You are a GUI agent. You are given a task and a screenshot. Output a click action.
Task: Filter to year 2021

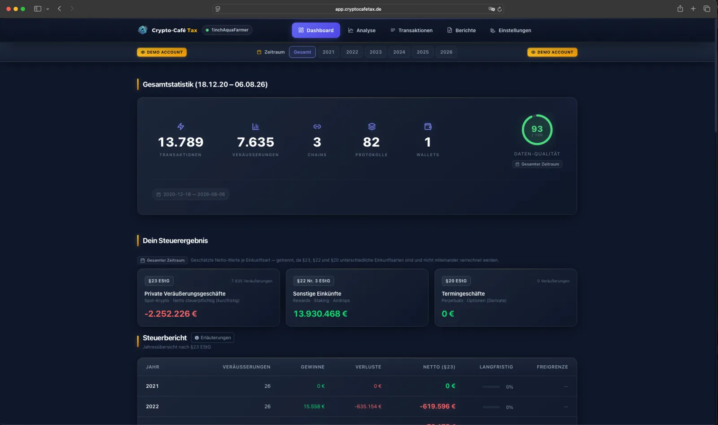(x=328, y=52)
